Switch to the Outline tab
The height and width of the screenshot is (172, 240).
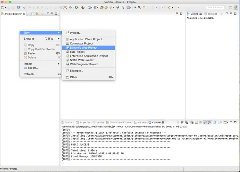194,14
